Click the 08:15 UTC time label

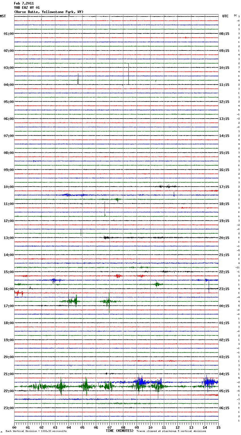(x=224, y=34)
